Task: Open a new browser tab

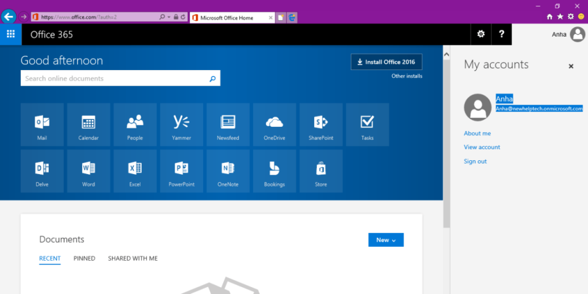Action: pyautogui.click(x=280, y=17)
